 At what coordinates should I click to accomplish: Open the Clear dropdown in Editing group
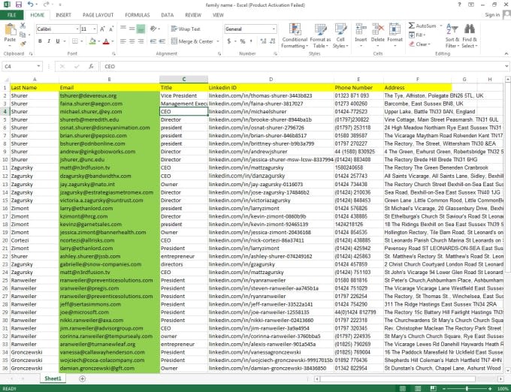(420, 44)
